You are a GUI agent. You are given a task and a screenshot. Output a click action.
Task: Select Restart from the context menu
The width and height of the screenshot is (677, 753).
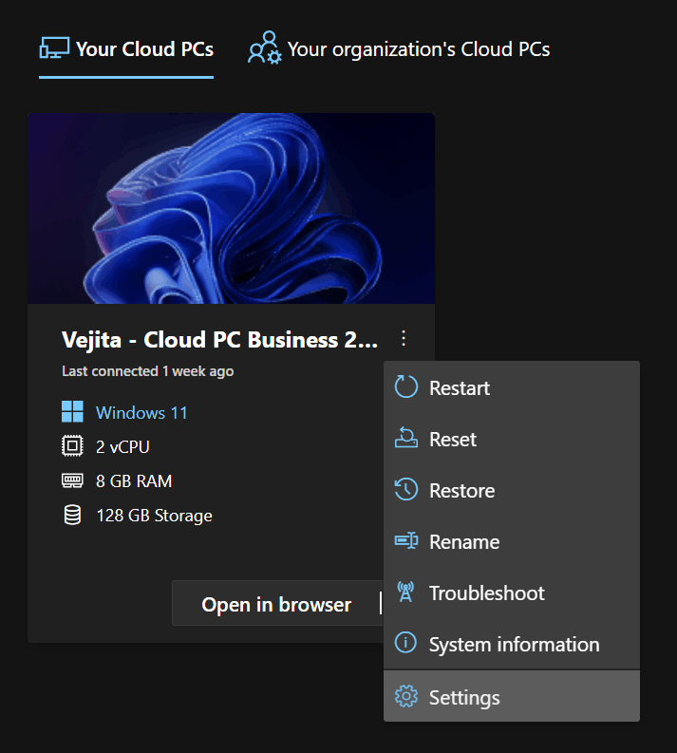[512, 387]
